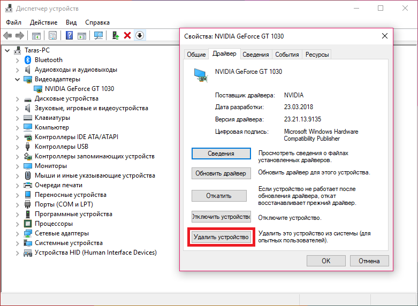This screenshot has height=306, width=418.
Task: Click the Taras-PC computer icon
Action: 18,50
